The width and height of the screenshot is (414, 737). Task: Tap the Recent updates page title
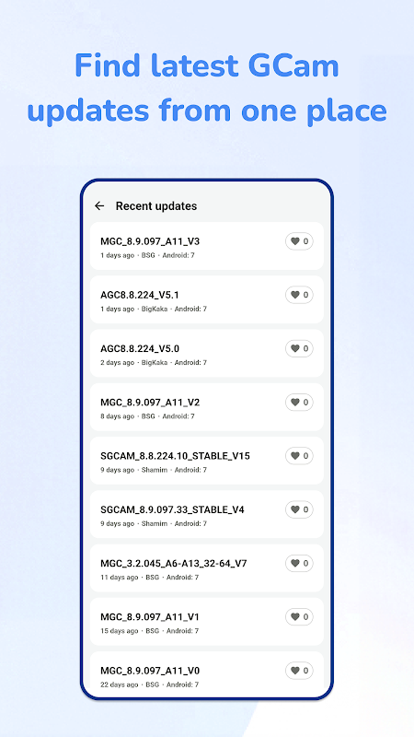coord(156,205)
